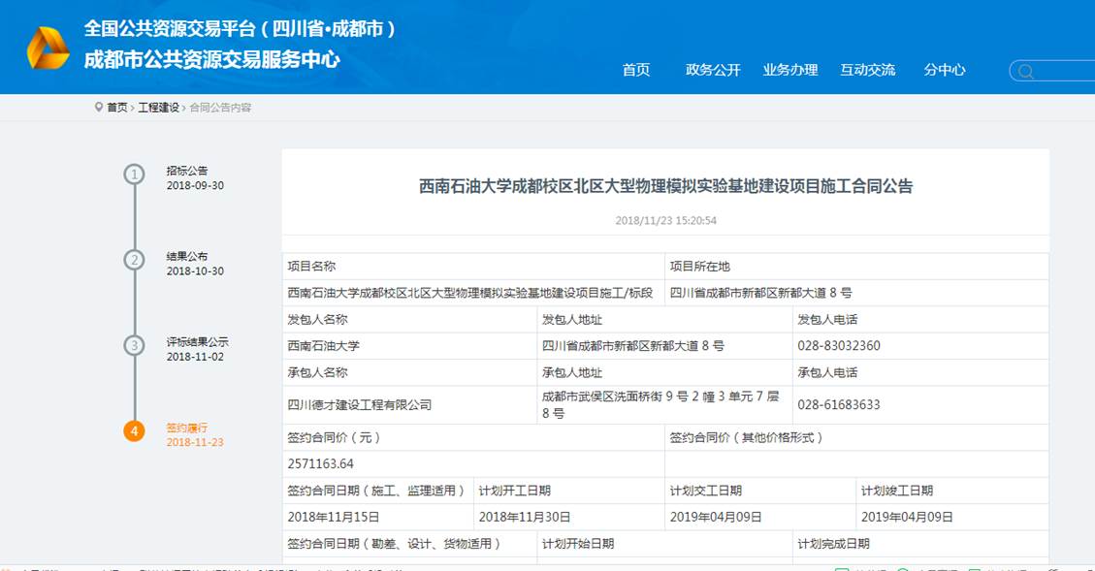Image resolution: width=1095 pixels, height=571 pixels.
Task: Click the 项目名称 header cell
Action: 473,266
